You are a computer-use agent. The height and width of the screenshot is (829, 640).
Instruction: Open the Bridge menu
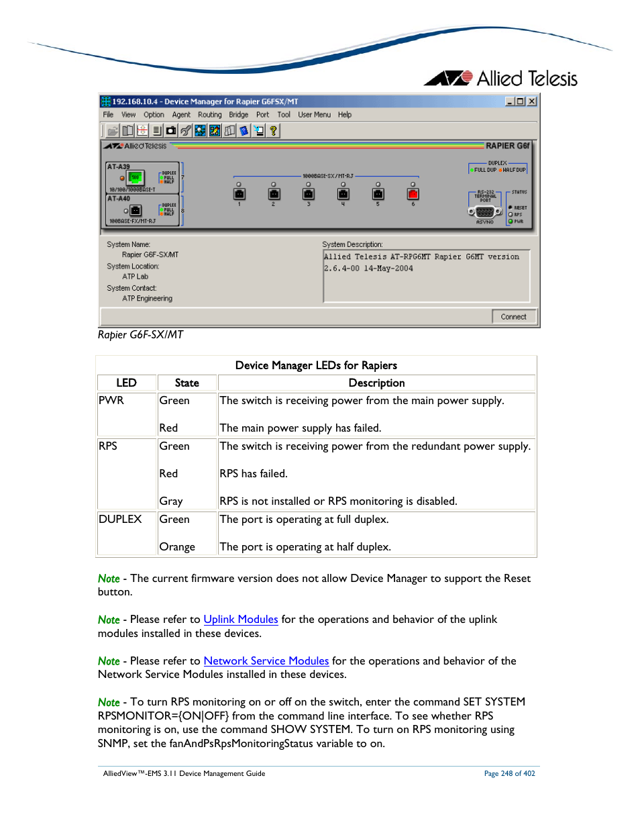(x=239, y=115)
